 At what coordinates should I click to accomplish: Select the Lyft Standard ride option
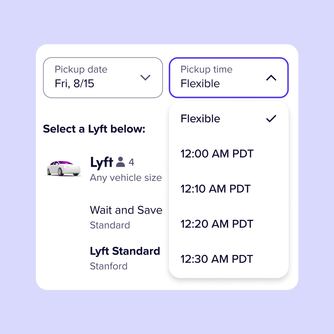(x=125, y=251)
